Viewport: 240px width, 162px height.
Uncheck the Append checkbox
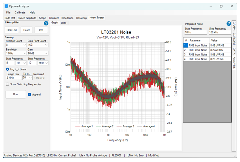click(29, 94)
